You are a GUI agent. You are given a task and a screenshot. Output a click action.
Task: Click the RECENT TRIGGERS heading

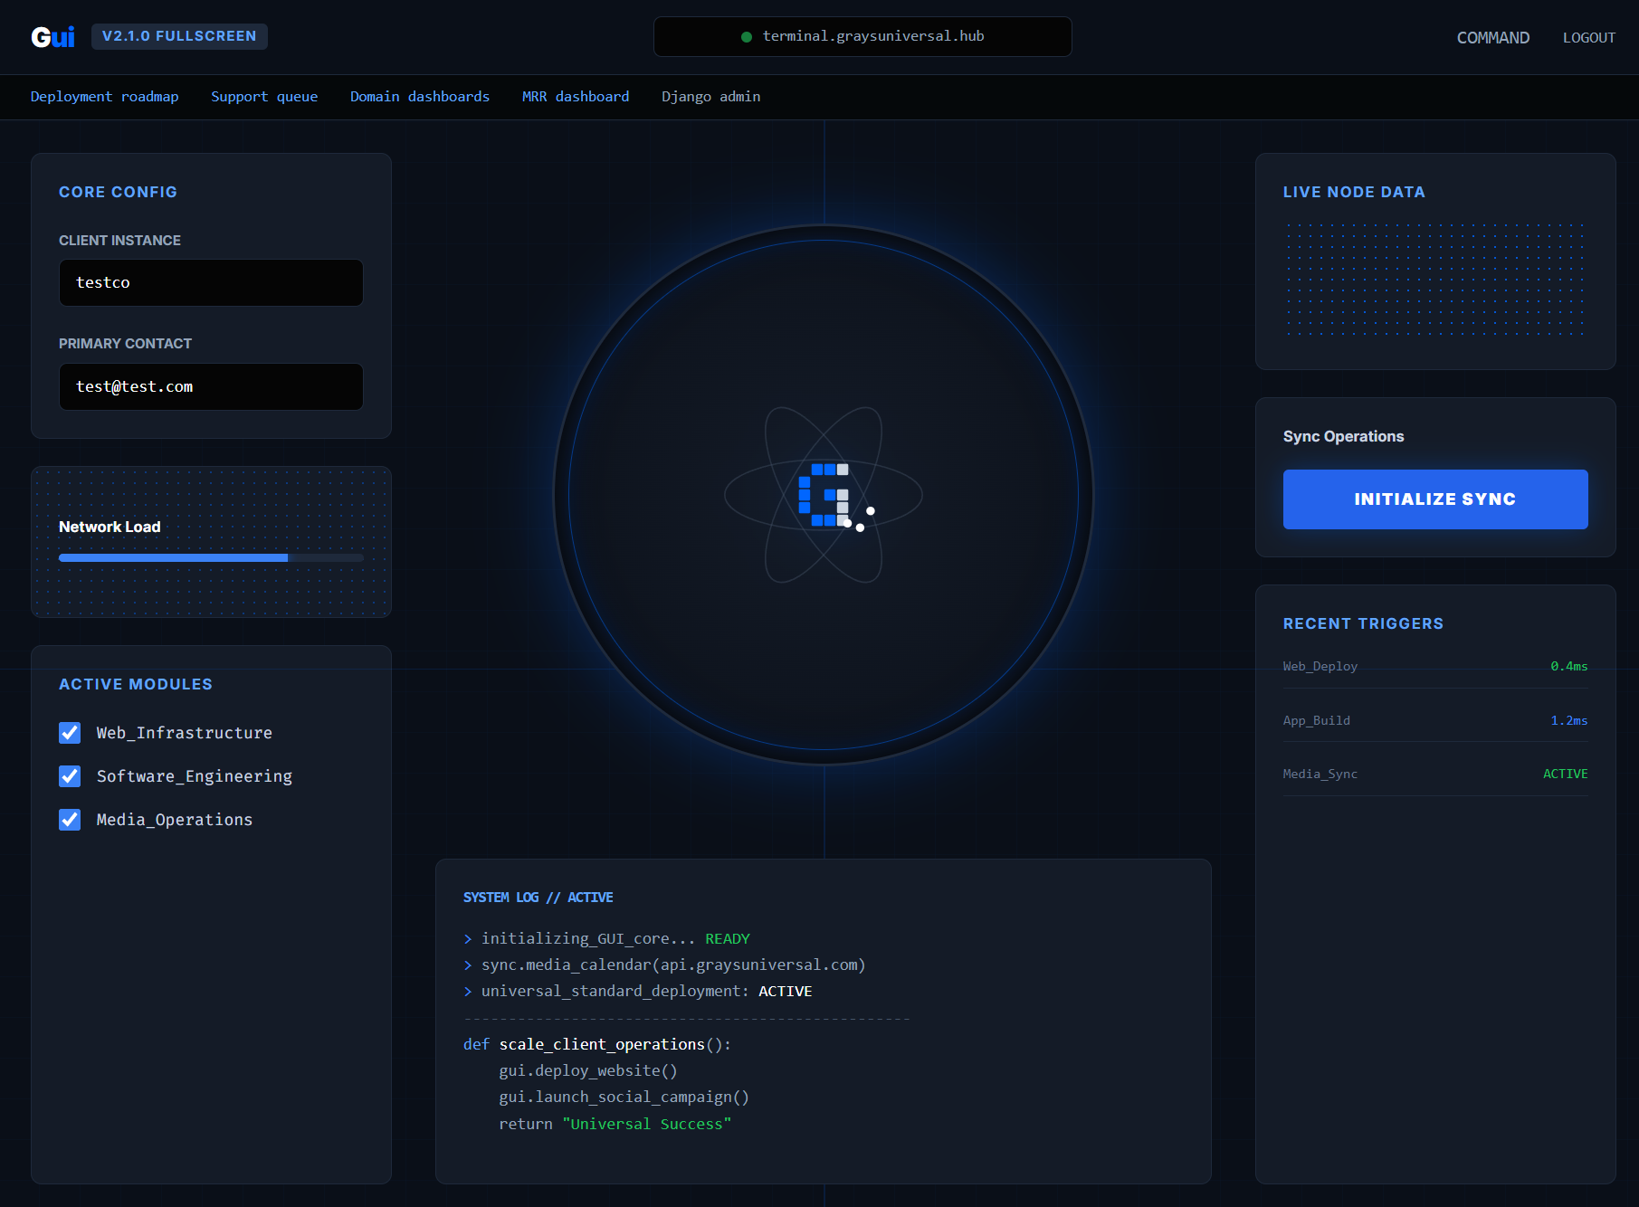click(1364, 624)
